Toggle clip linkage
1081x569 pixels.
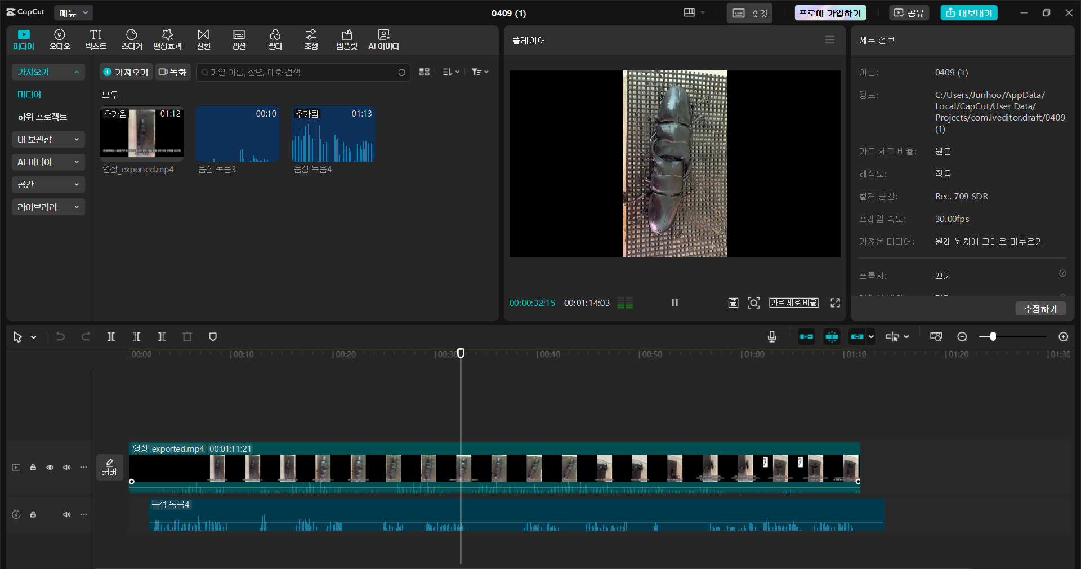(857, 337)
